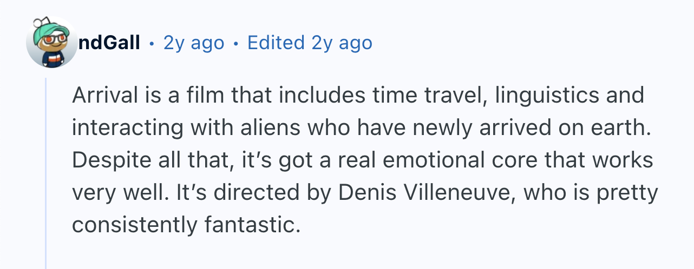Click the "2y ago" comment timestamp

point(193,43)
